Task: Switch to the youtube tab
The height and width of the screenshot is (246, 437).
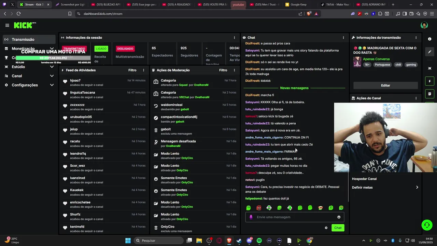Action: point(238,4)
